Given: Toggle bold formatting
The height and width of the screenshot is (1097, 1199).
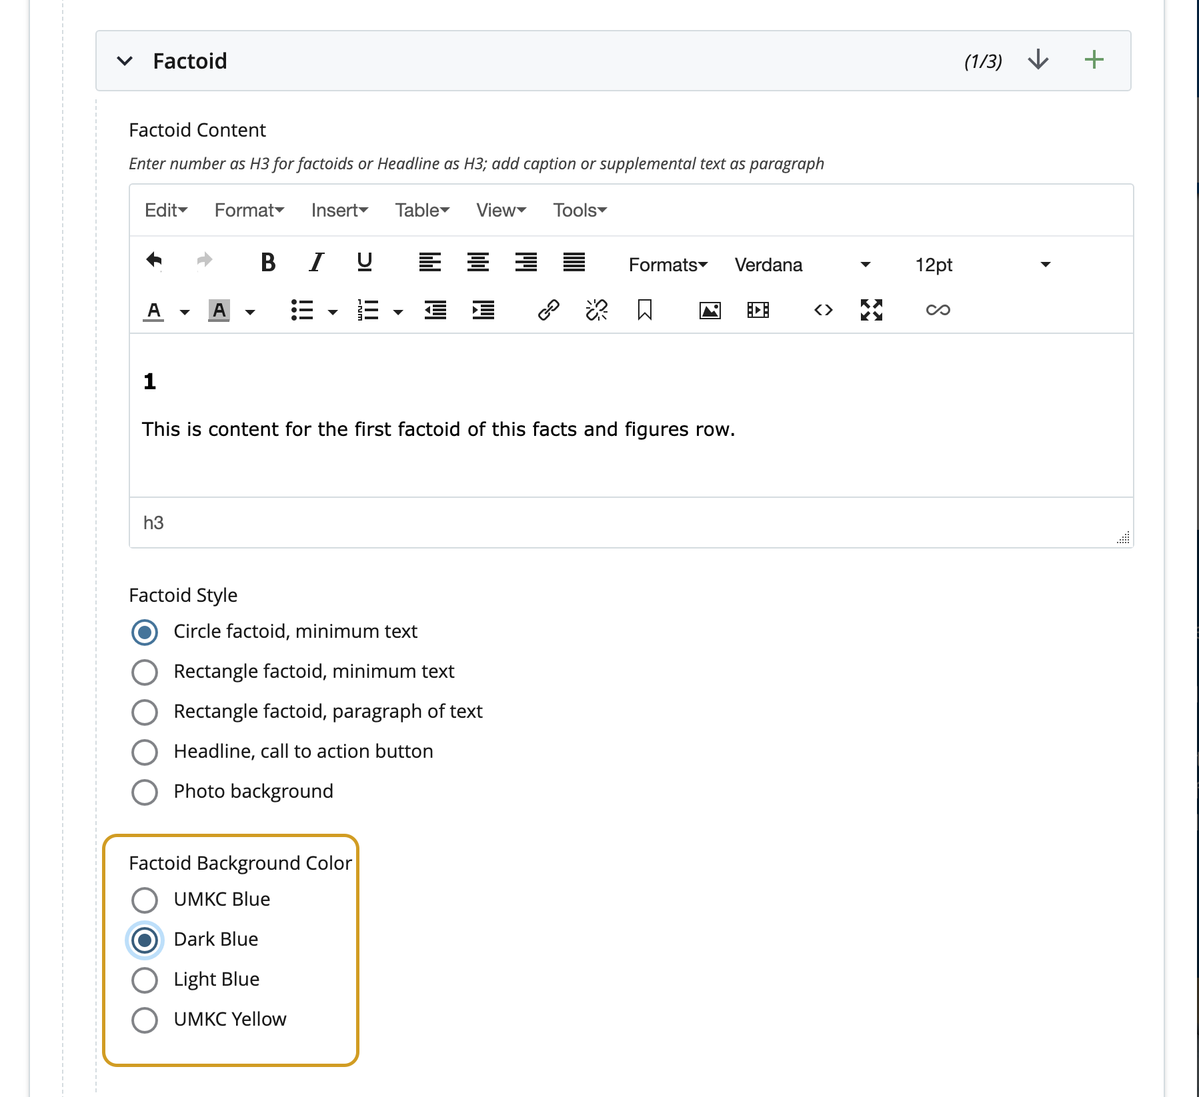Looking at the screenshot, I should point(268,263).
